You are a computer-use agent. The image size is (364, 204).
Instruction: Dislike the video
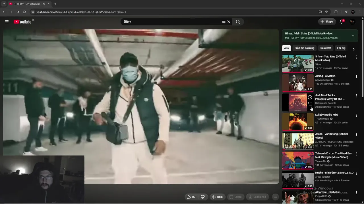point(203,197)
